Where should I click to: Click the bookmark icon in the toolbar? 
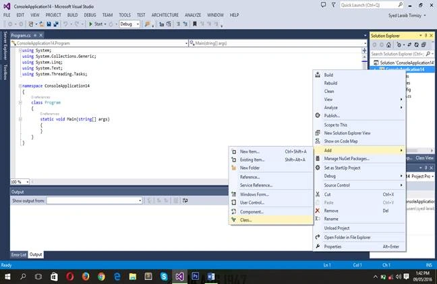(x=195, y=24)
